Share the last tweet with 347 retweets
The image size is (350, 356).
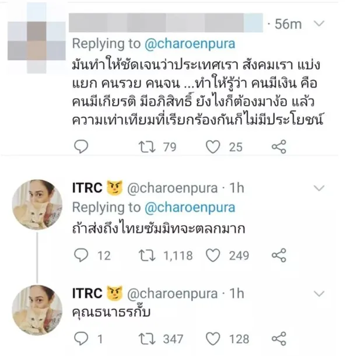tap(279, 337)
